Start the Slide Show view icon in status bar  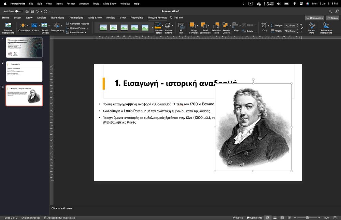coord(289,218)
